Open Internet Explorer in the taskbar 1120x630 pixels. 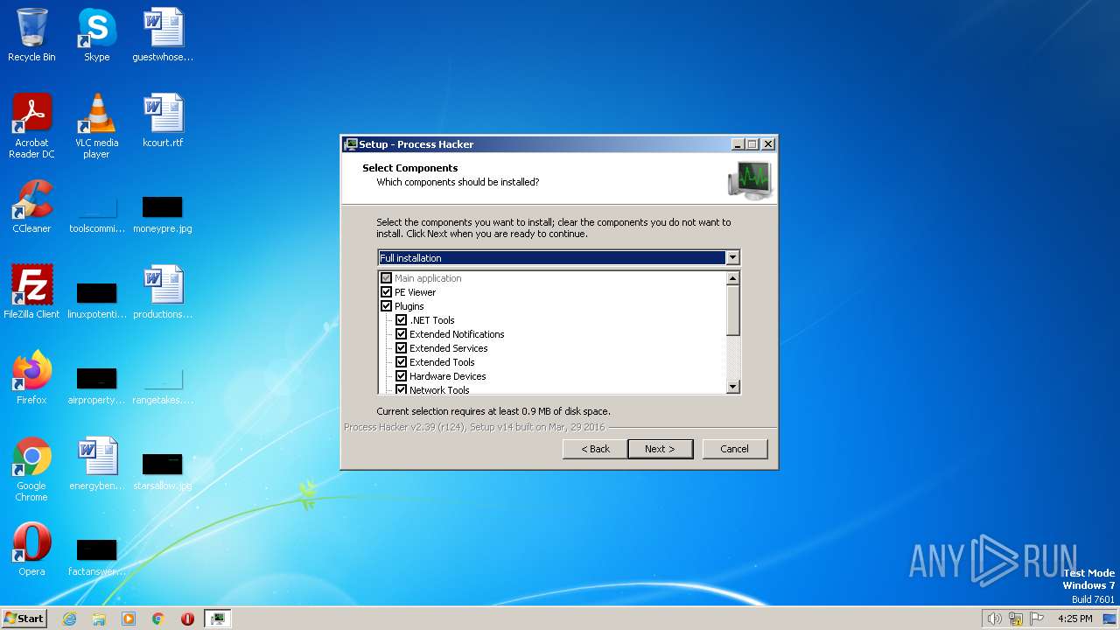pos(70,619)
